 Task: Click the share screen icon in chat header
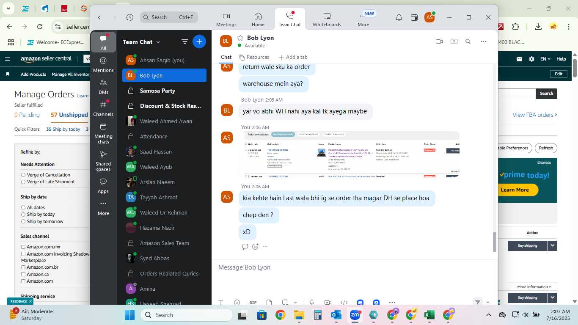tap(454, 41)
